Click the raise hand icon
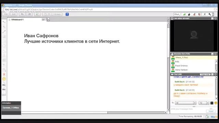This screenshot has height=123, width=219. click(189, 14)
